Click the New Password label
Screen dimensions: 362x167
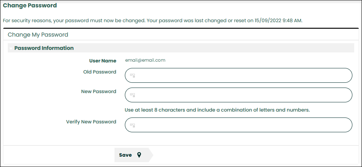click(x=99, y=91)
